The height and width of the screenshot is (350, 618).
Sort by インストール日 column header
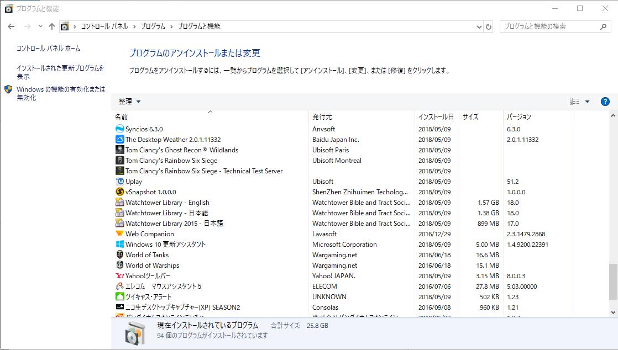click(437, 116)
